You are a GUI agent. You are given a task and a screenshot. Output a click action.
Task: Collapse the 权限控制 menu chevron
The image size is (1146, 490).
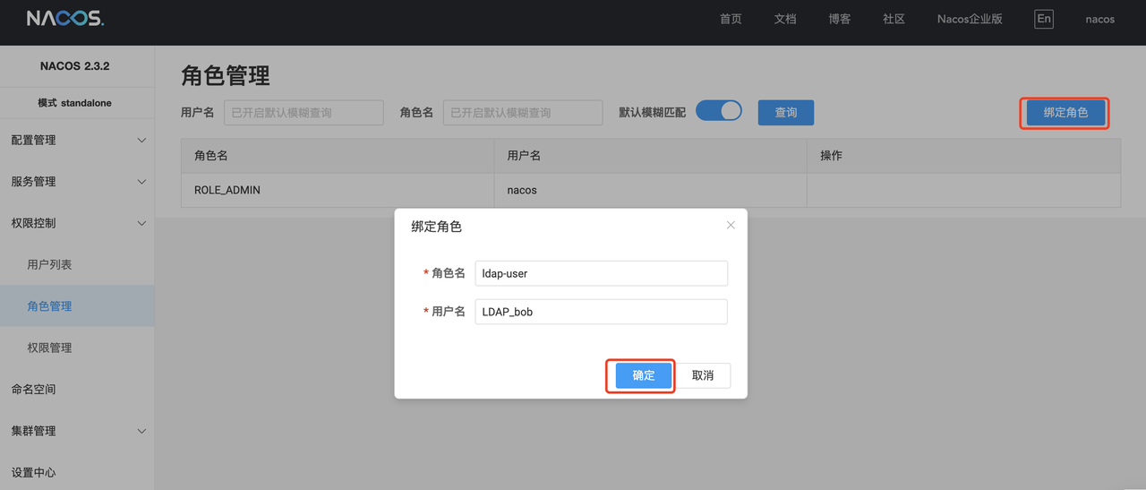[x=141, y=223]
